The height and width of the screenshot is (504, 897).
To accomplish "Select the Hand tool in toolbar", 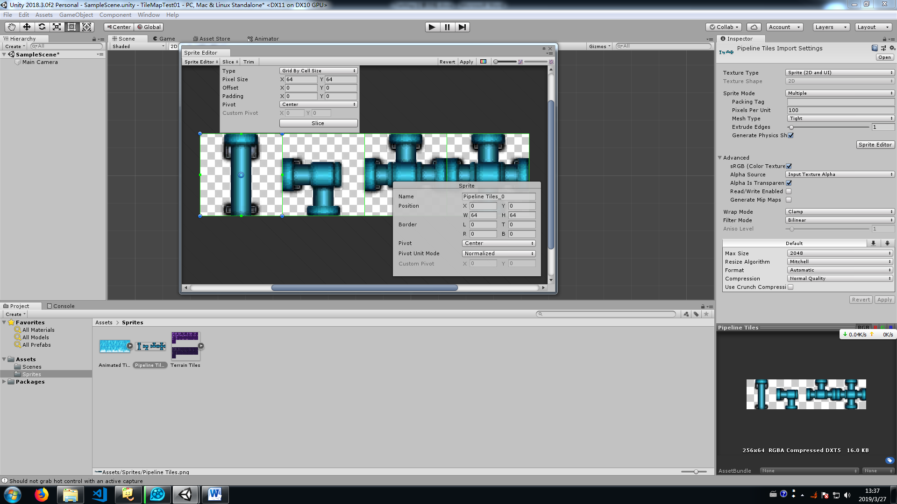I will (x=12, y=27).
